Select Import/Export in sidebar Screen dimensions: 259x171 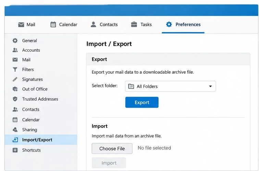pyautogui.click(x=41, y=140)
